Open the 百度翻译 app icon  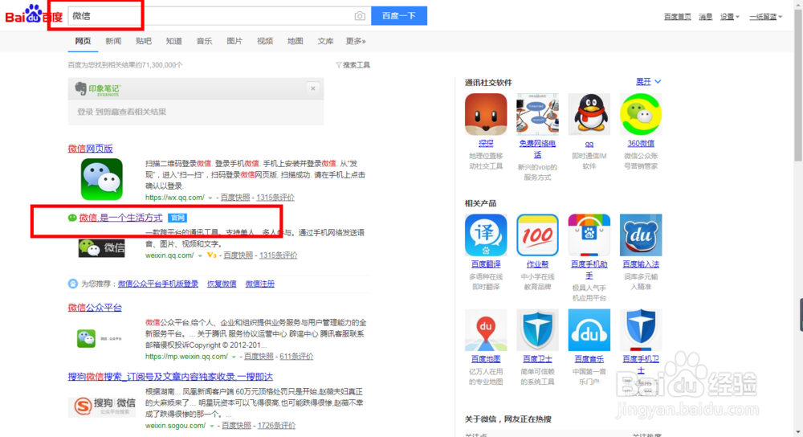486,235
